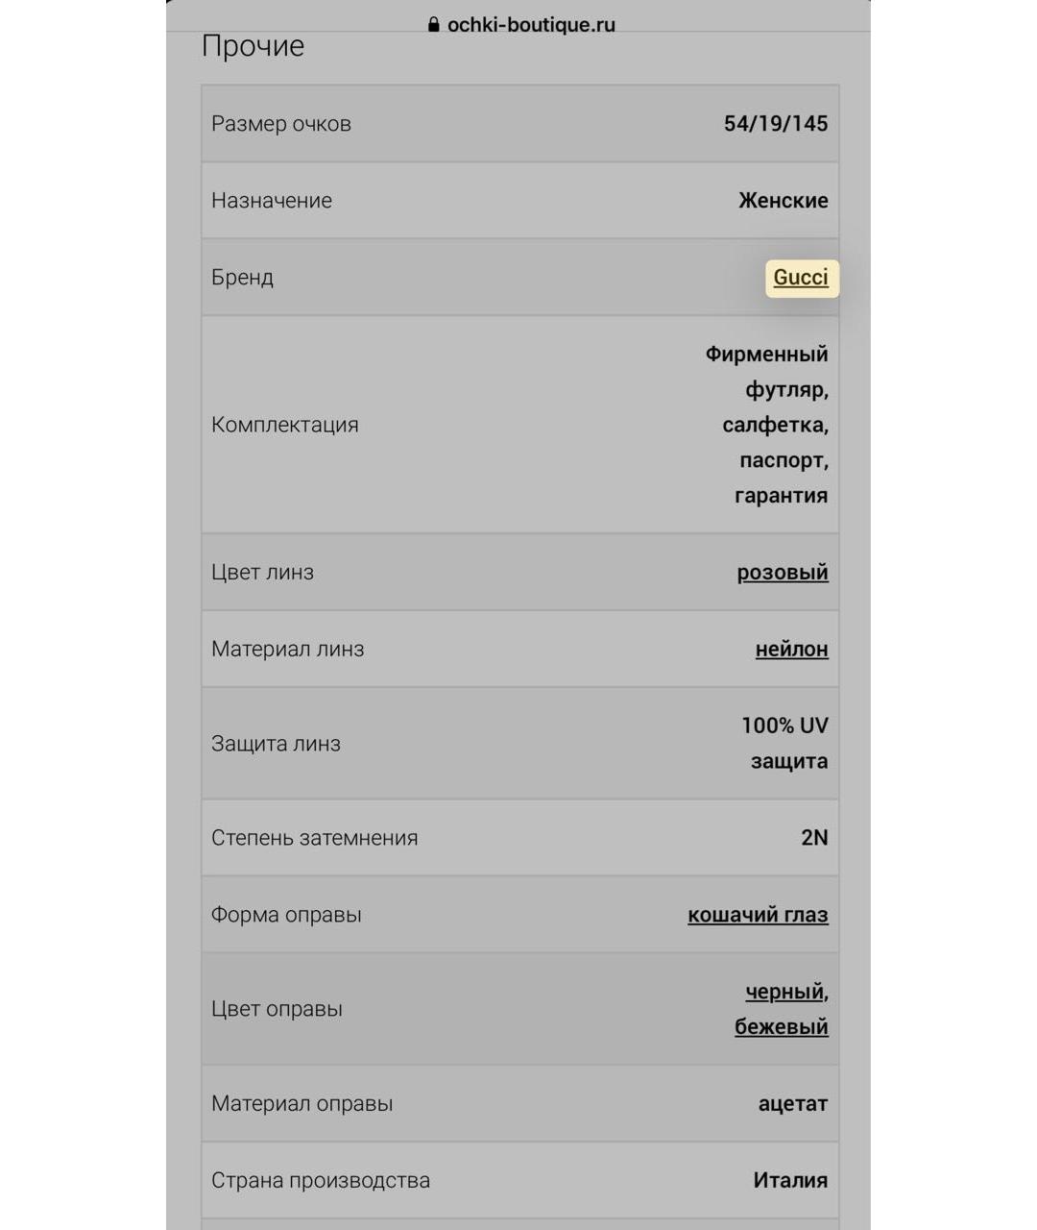Select the 2N darkening degree value
The image size is (1037, 1230).
tap(814, 838)
